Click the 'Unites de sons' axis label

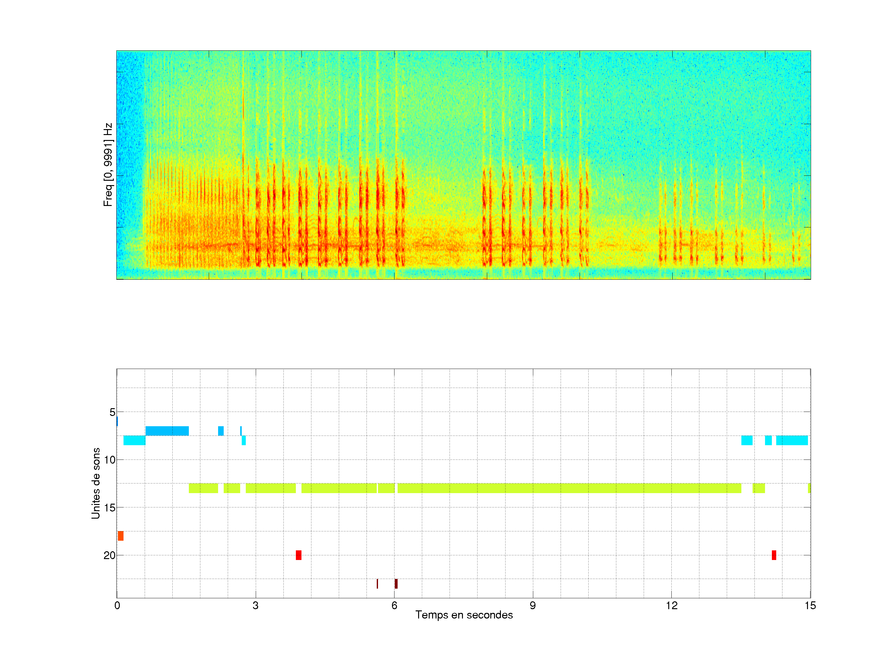point(96,483)
